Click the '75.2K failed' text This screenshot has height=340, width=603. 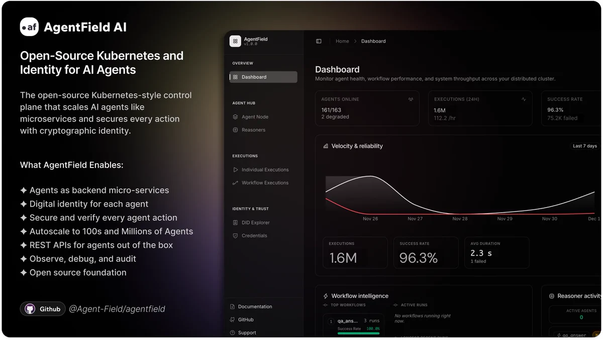pos(562,118)
